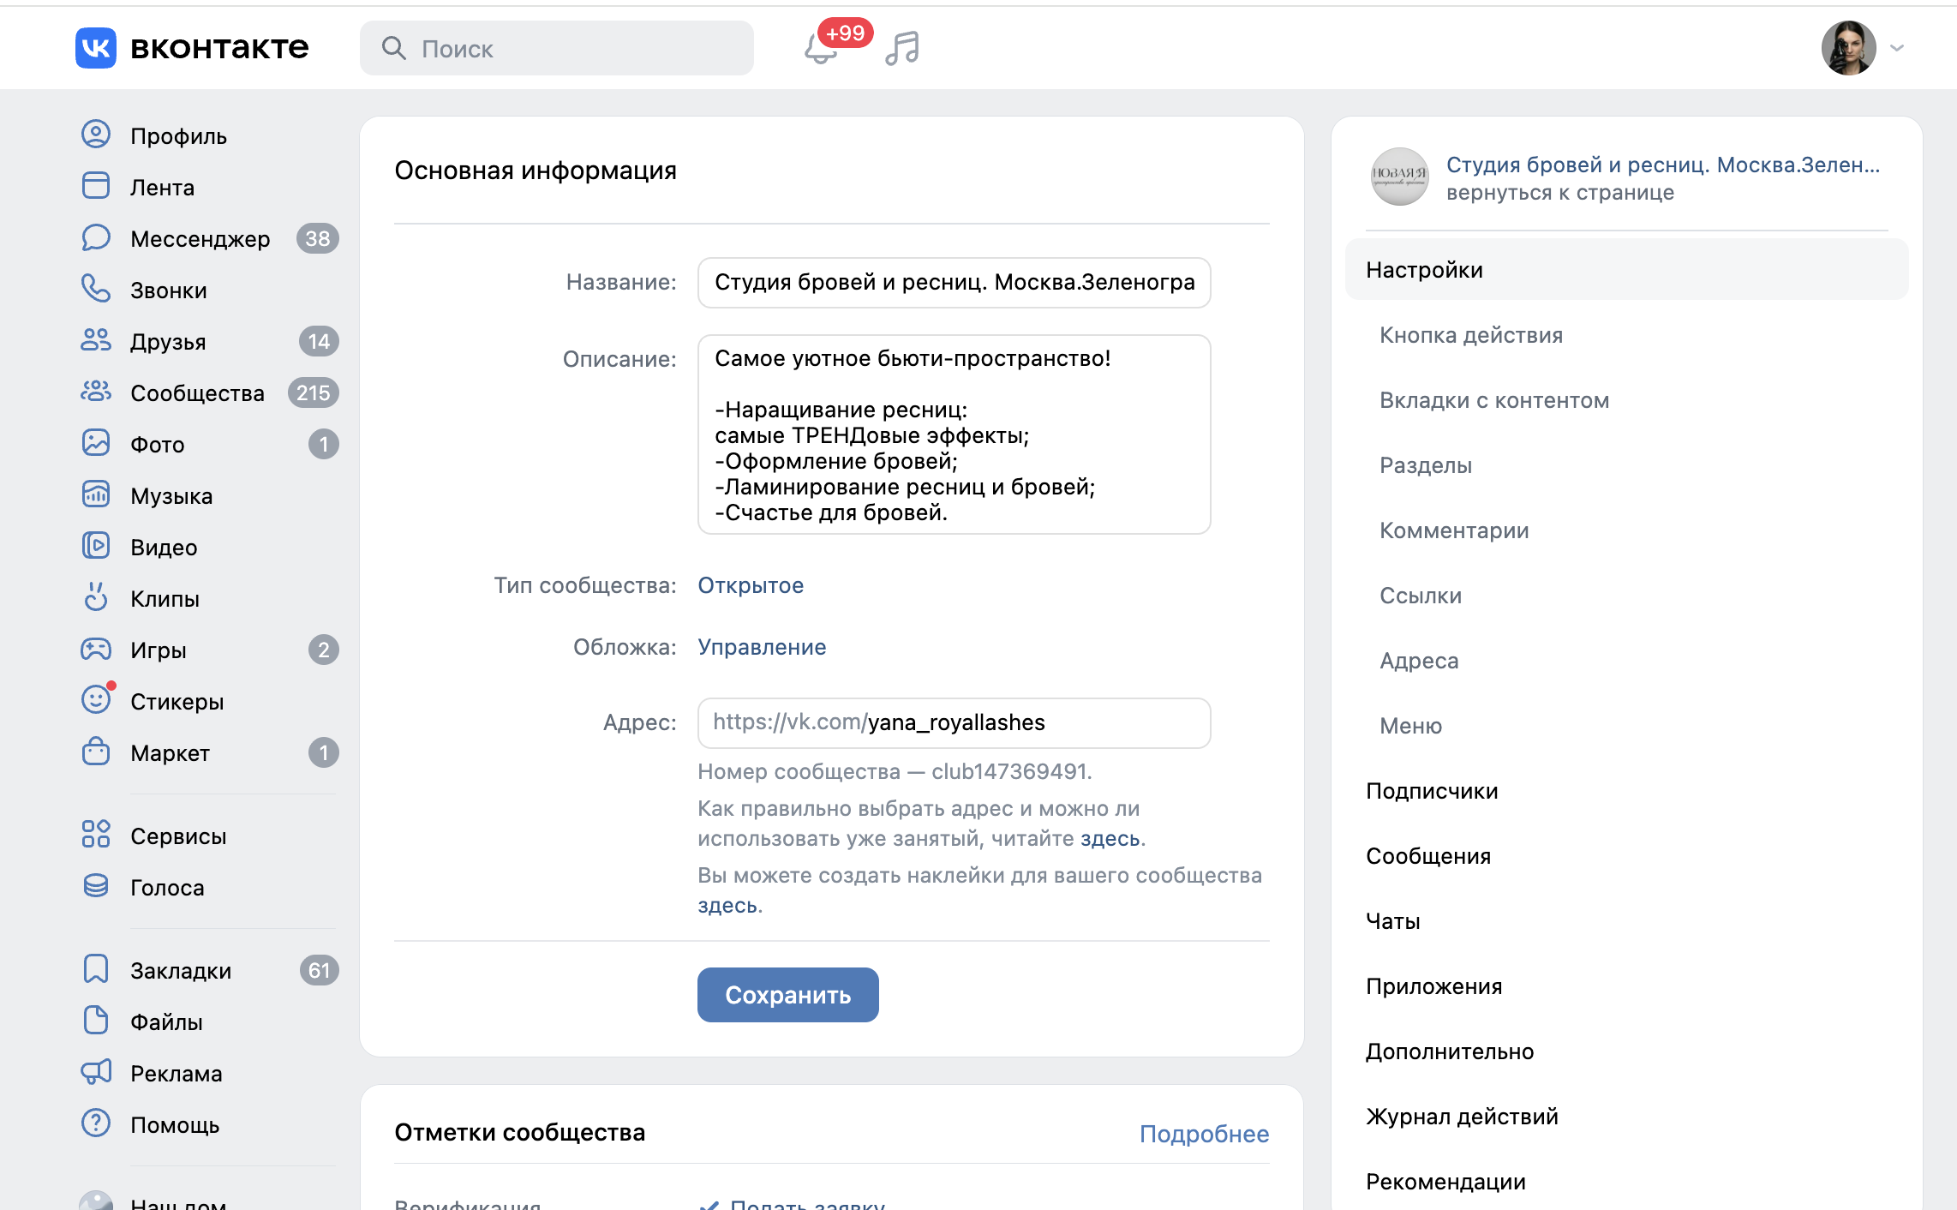Click the Закладки counter badge 61

320,970
